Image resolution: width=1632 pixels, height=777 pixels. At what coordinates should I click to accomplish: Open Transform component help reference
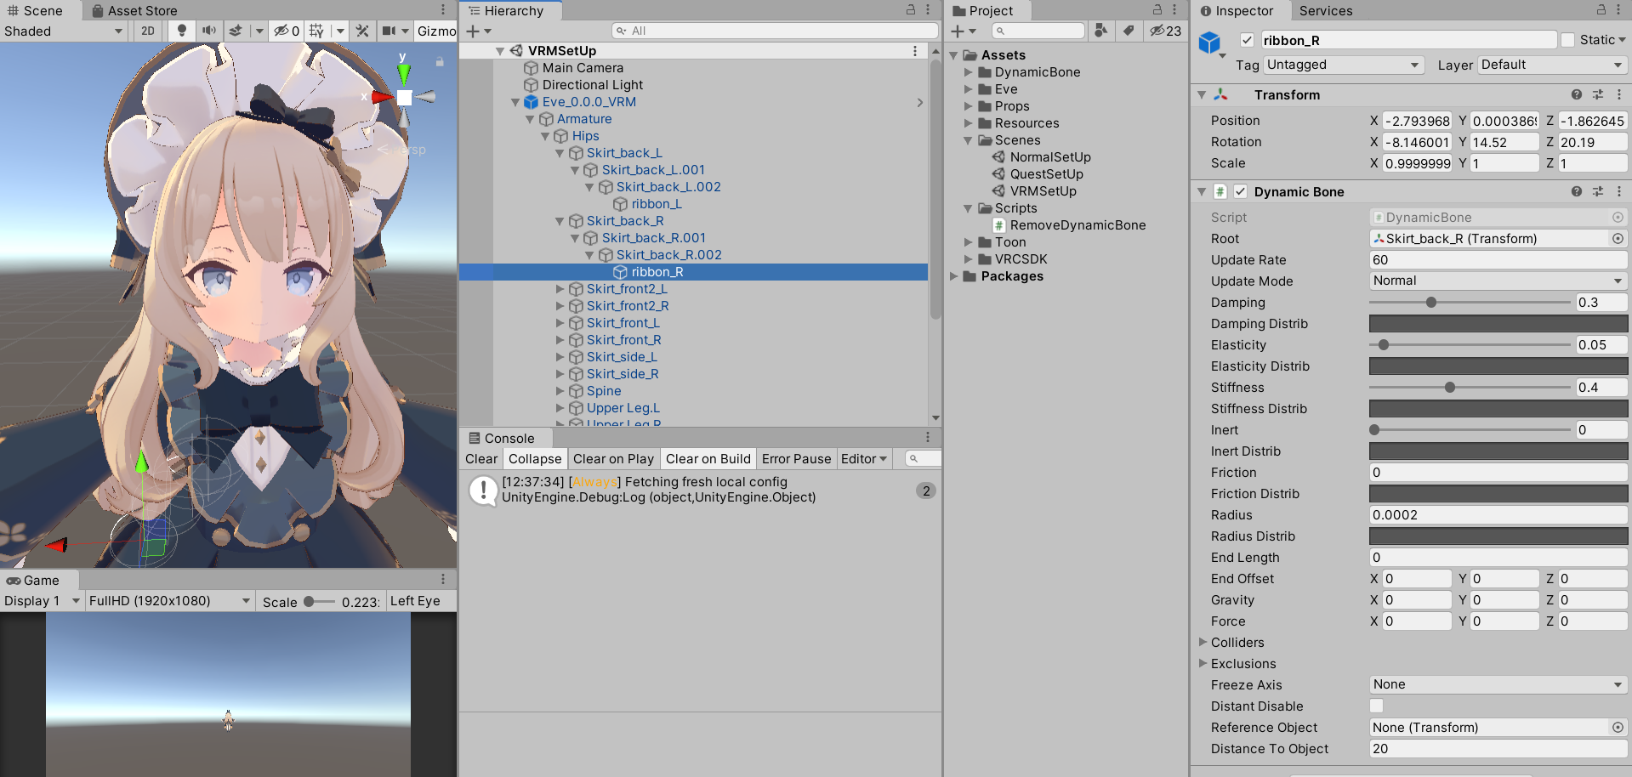coord(1577,94)
